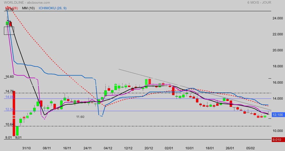285x151 pixels.
Task: Click the 26/01 date label
Action: point(230,148)
